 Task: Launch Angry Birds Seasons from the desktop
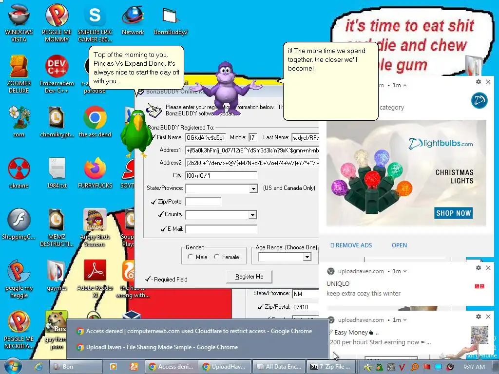coord(95,228)
